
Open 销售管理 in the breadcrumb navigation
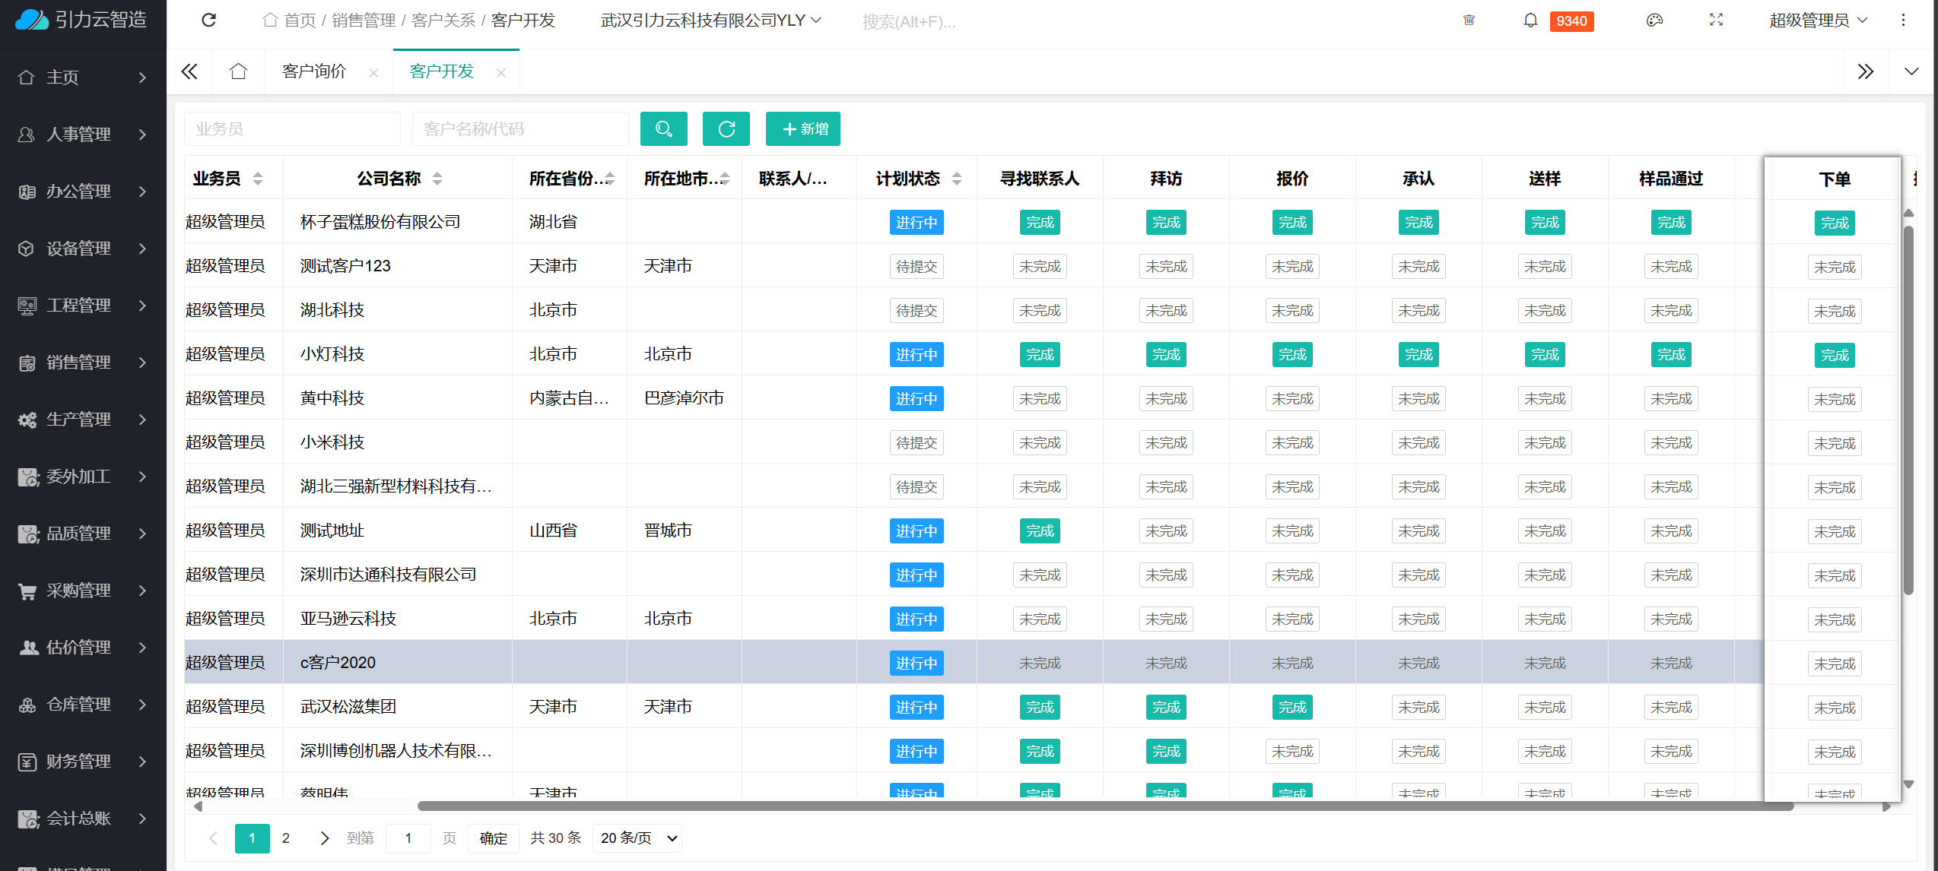click(363, 21)
